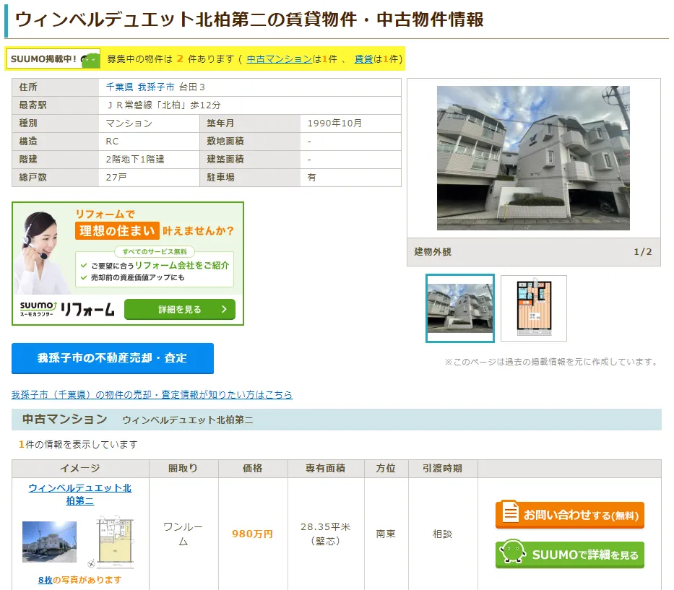Viewport: 674px width, 590px height.
Task: Click the listing's small exterior photo
Action: click(49, 542)
